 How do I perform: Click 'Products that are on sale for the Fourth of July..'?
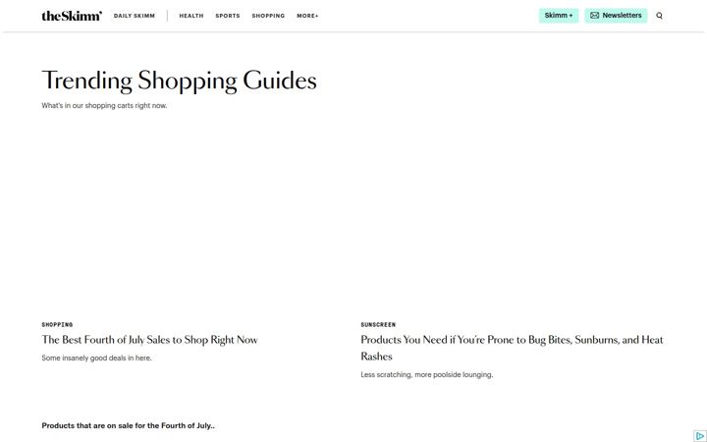pos(128,425)
